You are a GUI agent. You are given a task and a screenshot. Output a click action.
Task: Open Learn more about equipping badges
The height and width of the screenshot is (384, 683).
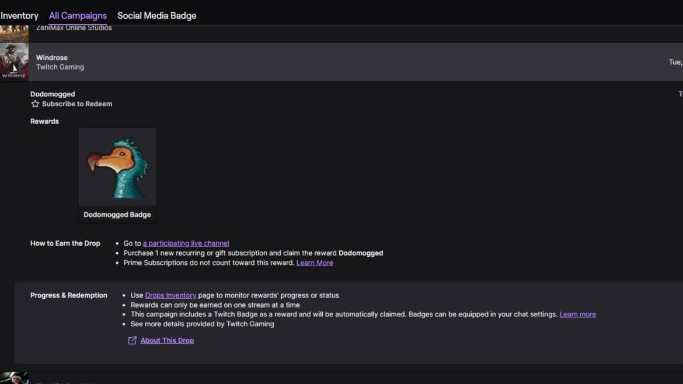coord(577,315)
